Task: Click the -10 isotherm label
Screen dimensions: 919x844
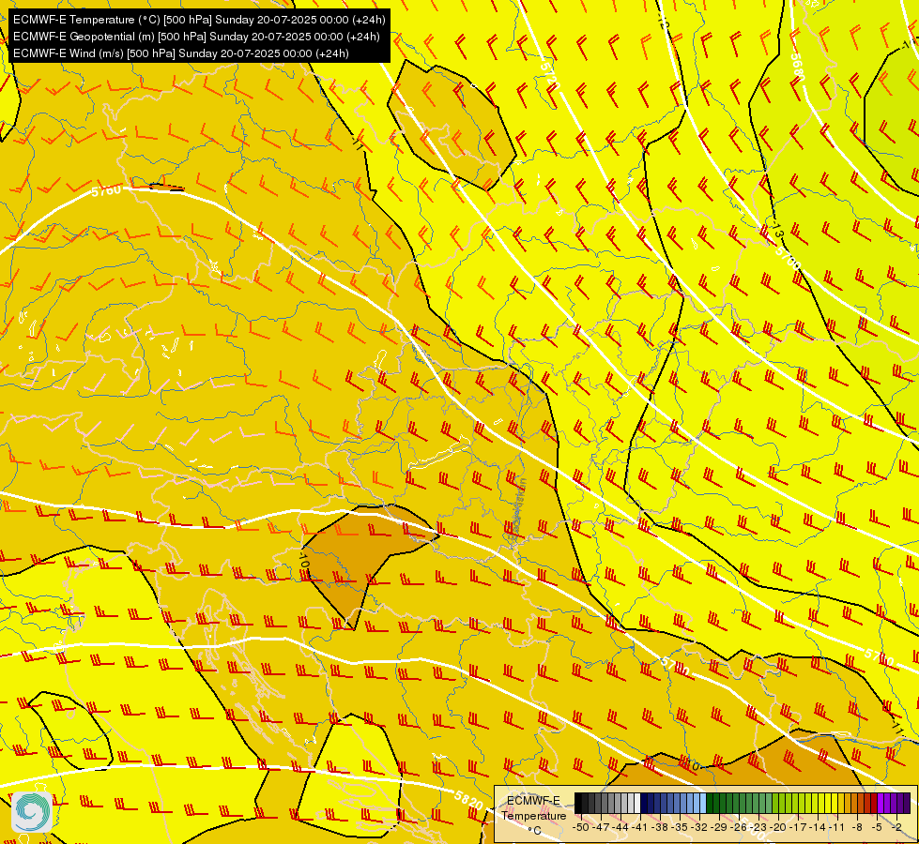Action: click(x=303, y=558)
